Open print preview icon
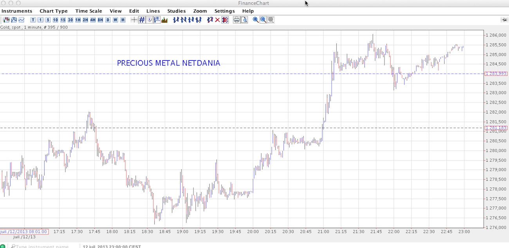509x248 pixels. click(244, 20)
